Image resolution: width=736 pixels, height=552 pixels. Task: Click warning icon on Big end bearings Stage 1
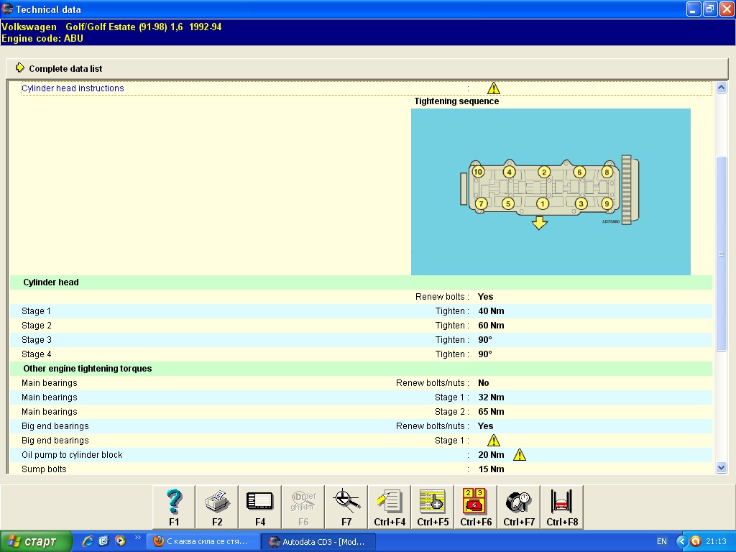pyautogui.click(x=493, y=441)
